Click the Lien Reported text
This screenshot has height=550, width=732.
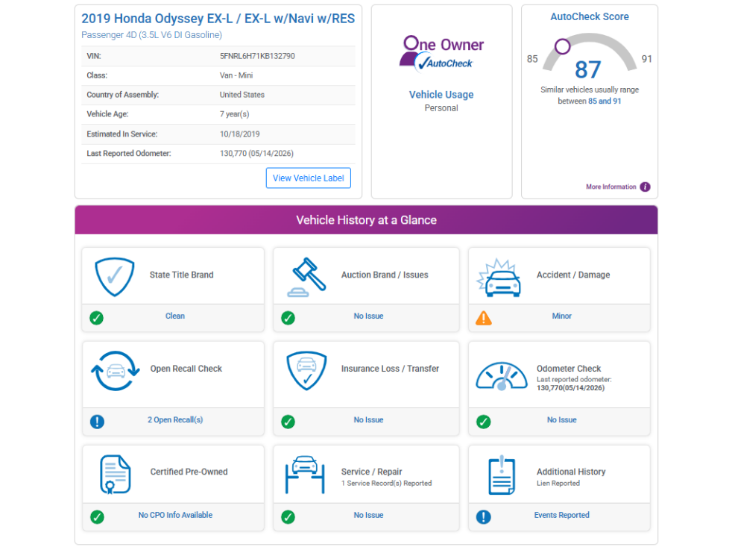[x=558, y=483]
